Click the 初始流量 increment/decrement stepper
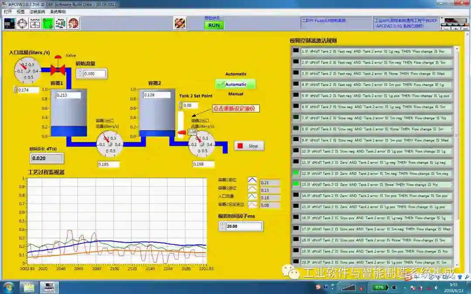The image size is (471, 294). (79, 74)
